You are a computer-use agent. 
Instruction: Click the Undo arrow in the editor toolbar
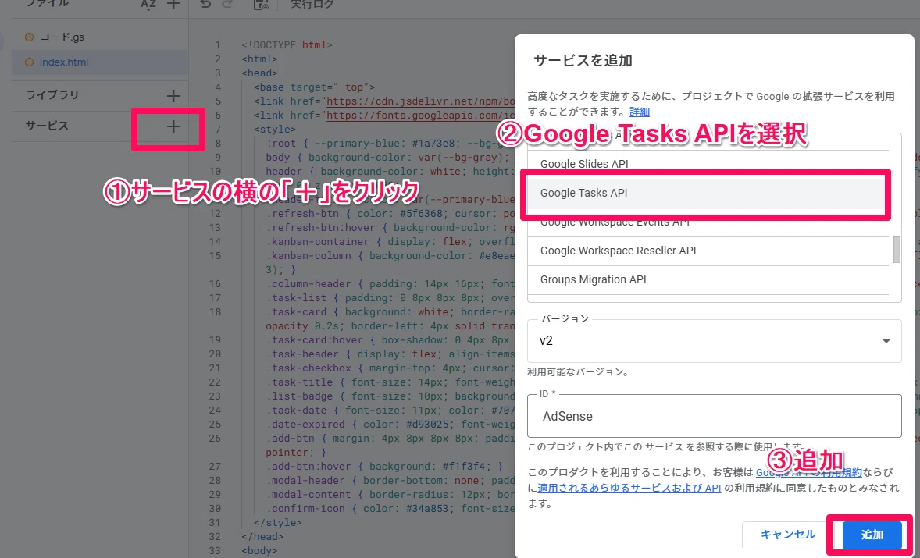pos(205,5)
